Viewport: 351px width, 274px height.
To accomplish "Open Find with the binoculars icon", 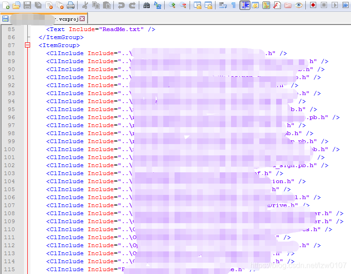I will click(146, 5).
